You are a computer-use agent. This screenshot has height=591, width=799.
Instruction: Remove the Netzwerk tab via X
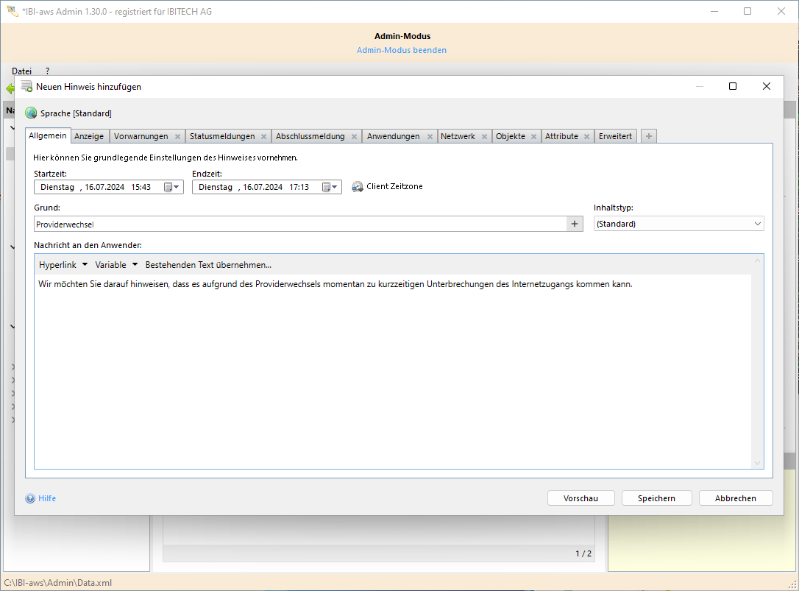point(484,137)
